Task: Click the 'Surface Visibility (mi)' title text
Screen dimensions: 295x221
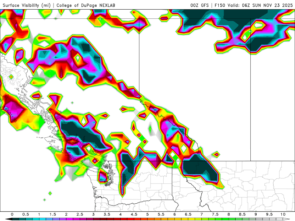Action: click(27, 6)
